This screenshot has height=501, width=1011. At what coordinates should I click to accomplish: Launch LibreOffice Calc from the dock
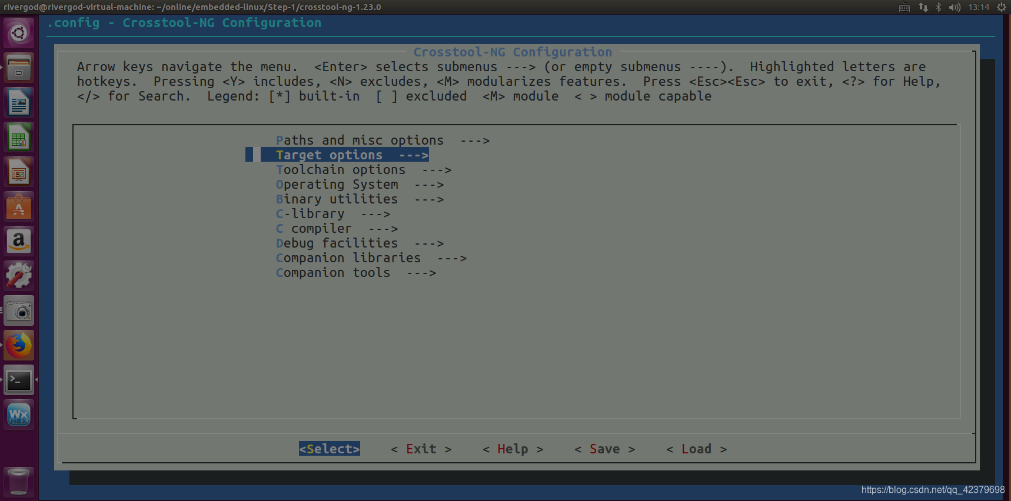19,137
